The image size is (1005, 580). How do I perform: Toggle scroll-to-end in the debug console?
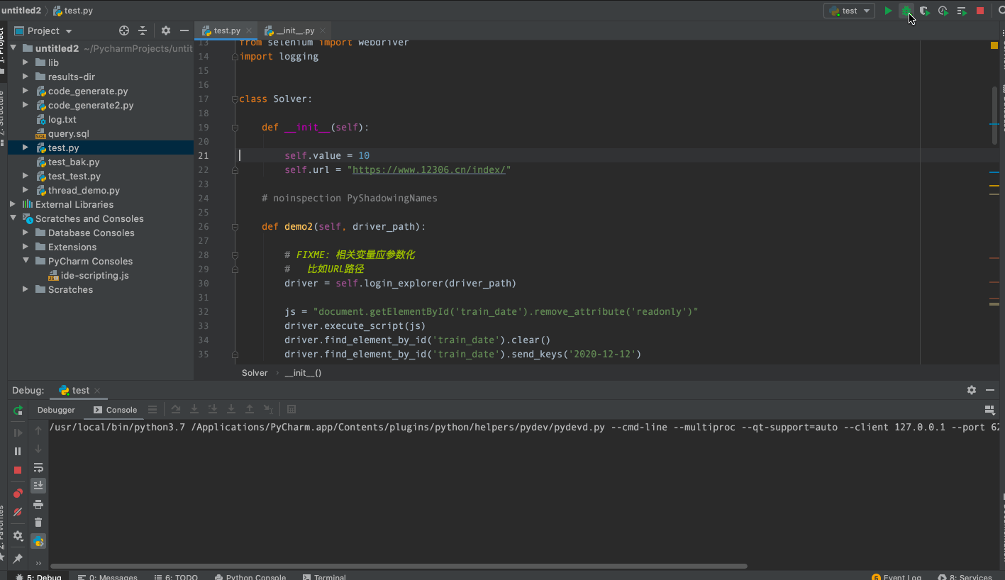coord(38,486)
